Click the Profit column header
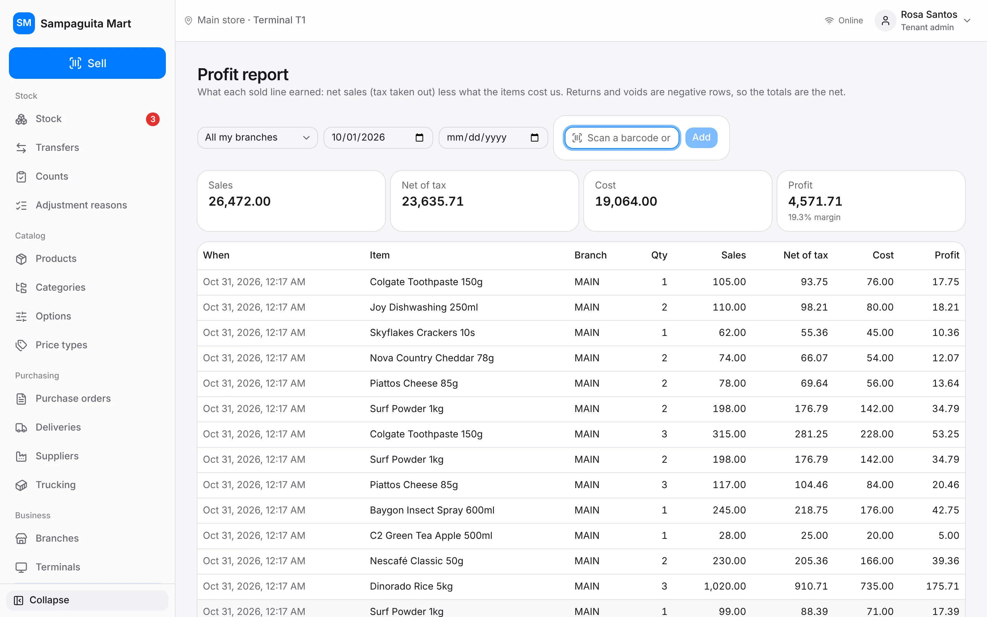 [x=947, y=255]
